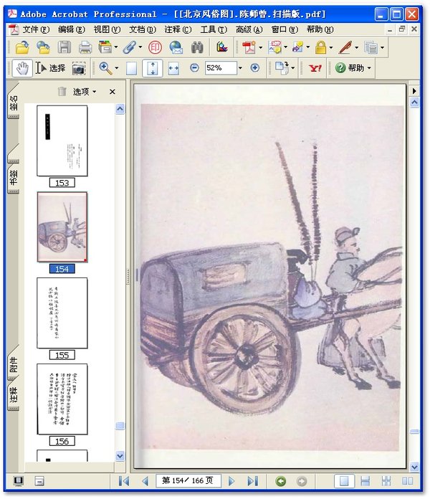Image resolution: width=430 pixels, height=499 pixels.
Task: Click the sign pen icon
Action: (345, 48)
